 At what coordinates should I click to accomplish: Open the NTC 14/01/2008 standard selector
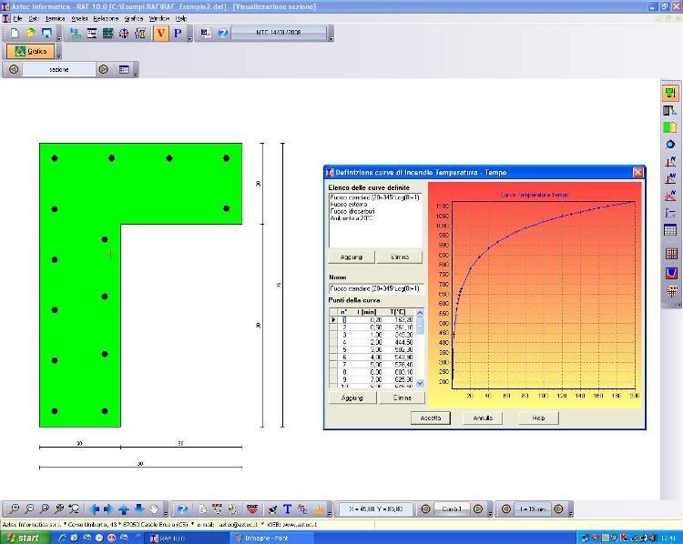(279, 34)
